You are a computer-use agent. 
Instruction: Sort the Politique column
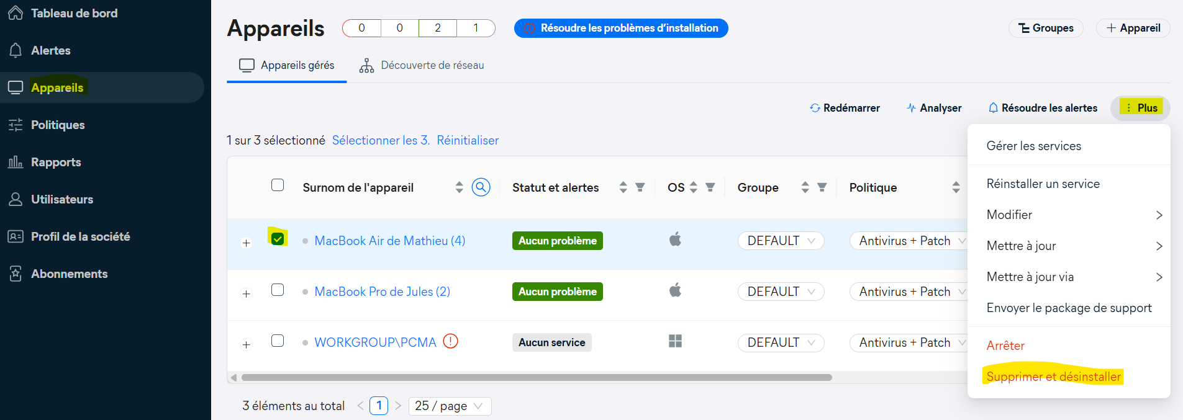point(956,187)
